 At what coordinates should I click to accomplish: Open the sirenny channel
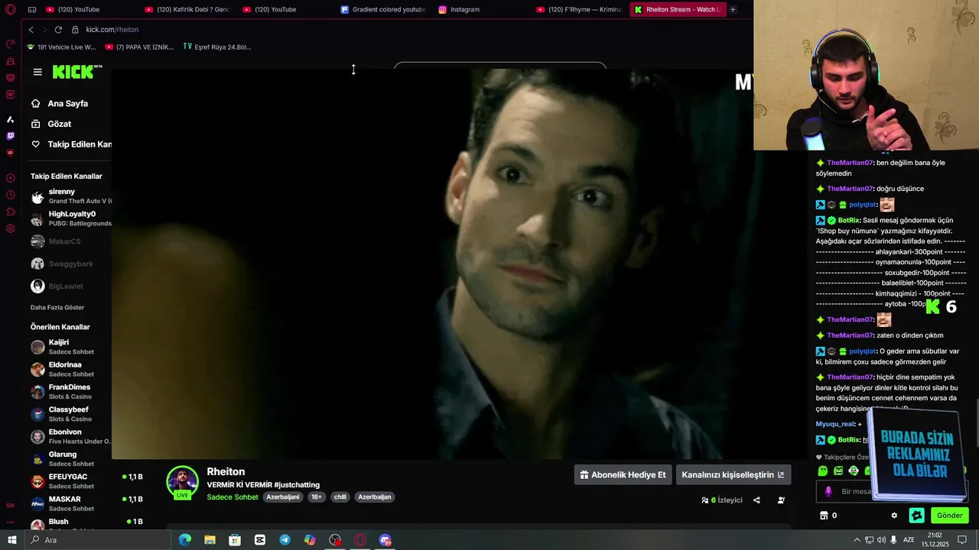(70, 196)
